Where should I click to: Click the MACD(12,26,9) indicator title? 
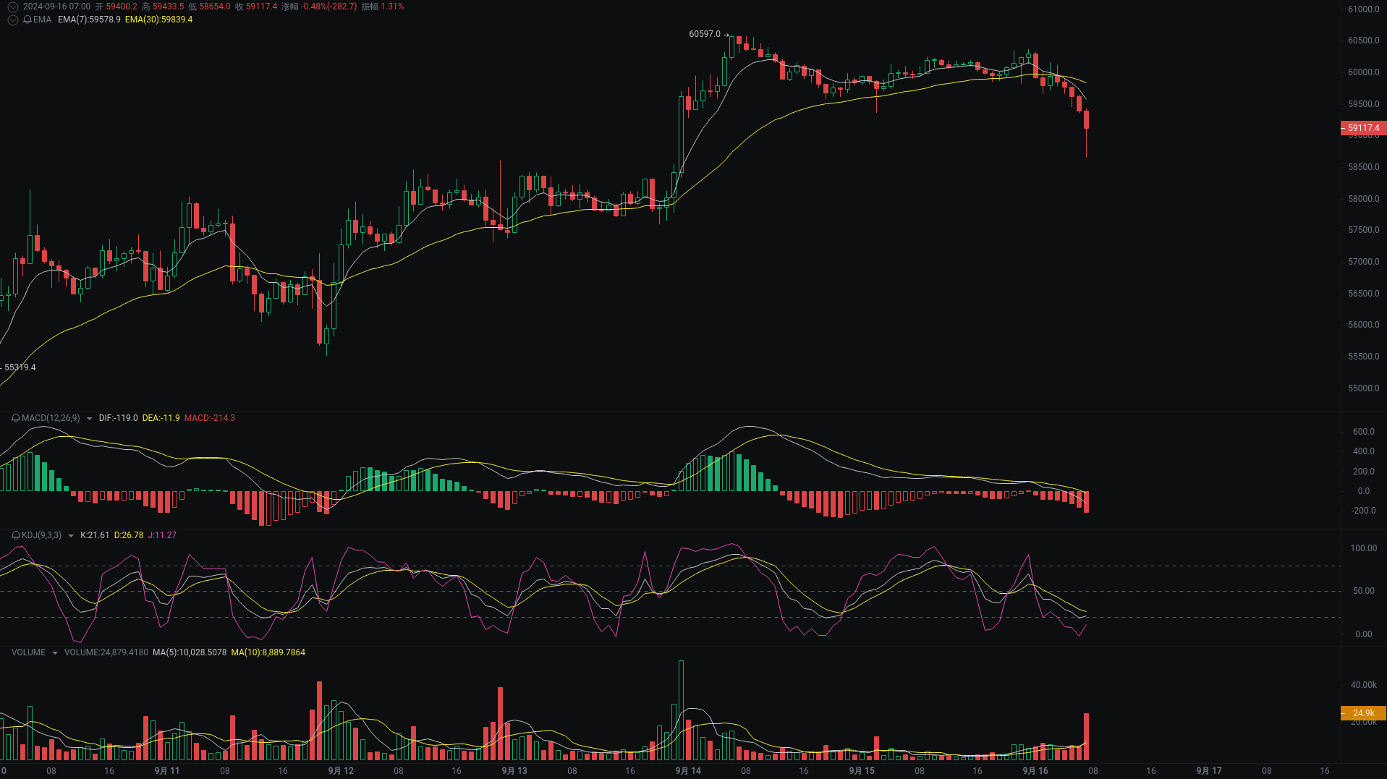click(50, 418)
